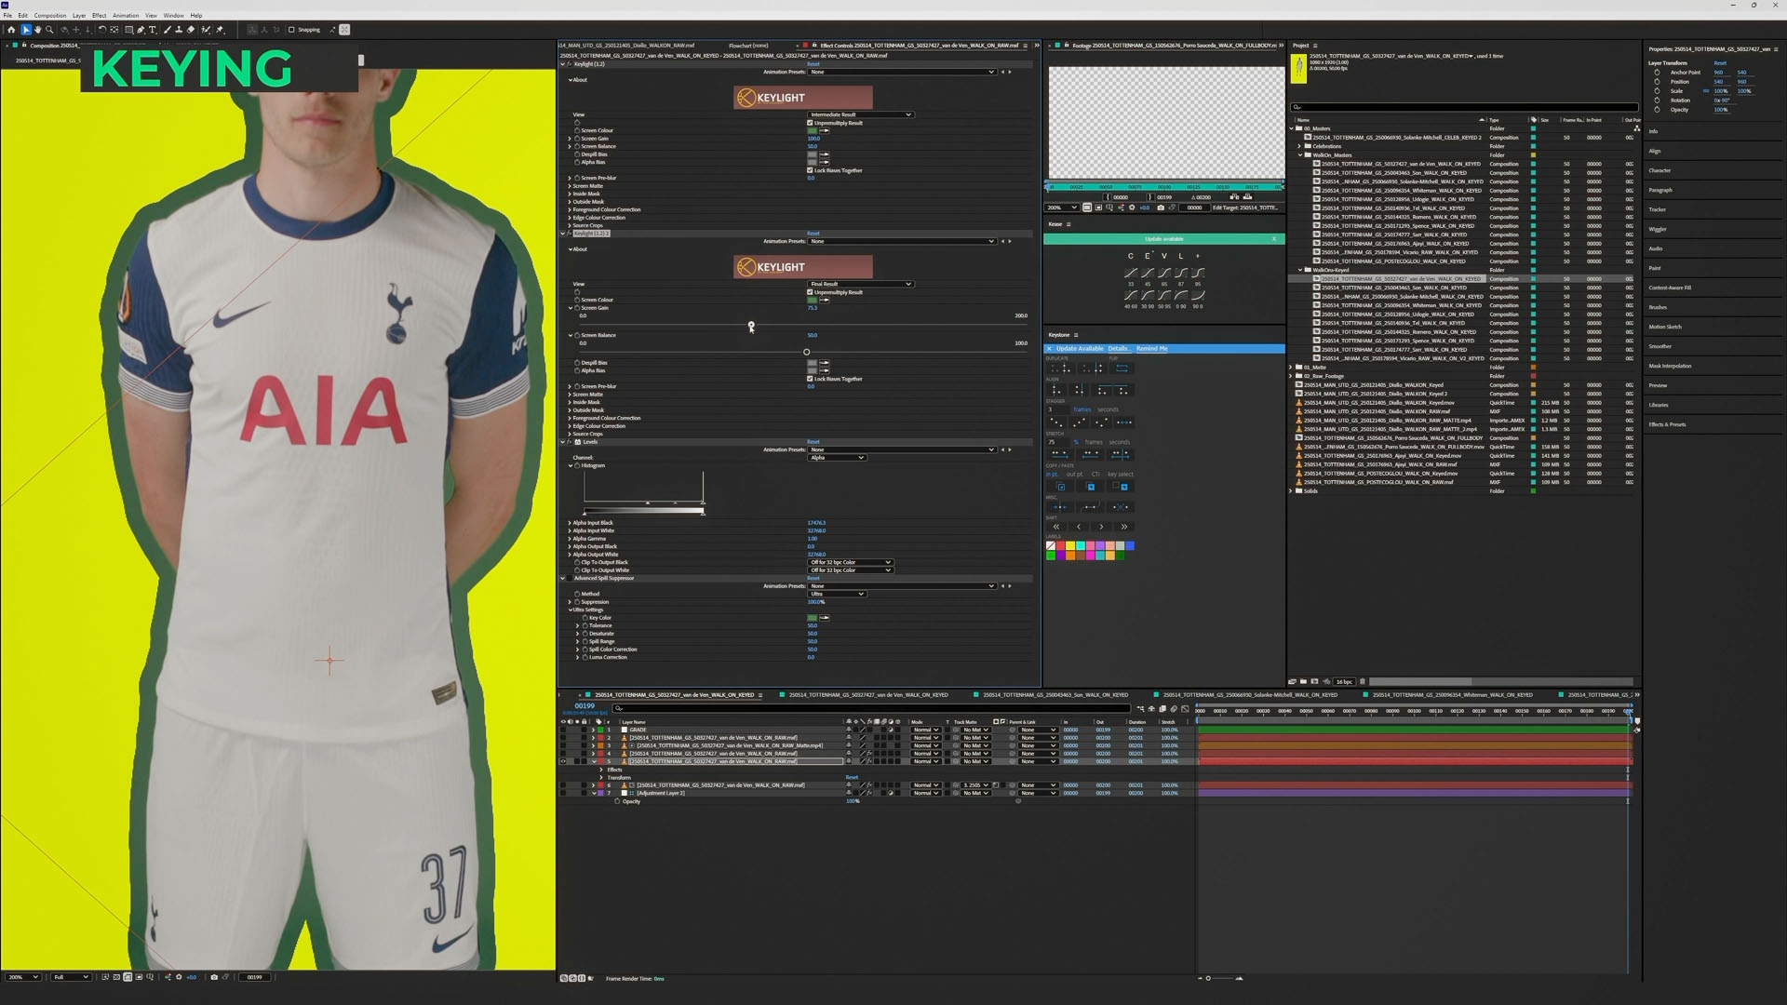Screen dimensions: 1787x1005
Task: Open the Composition menu
Action: 50,15
